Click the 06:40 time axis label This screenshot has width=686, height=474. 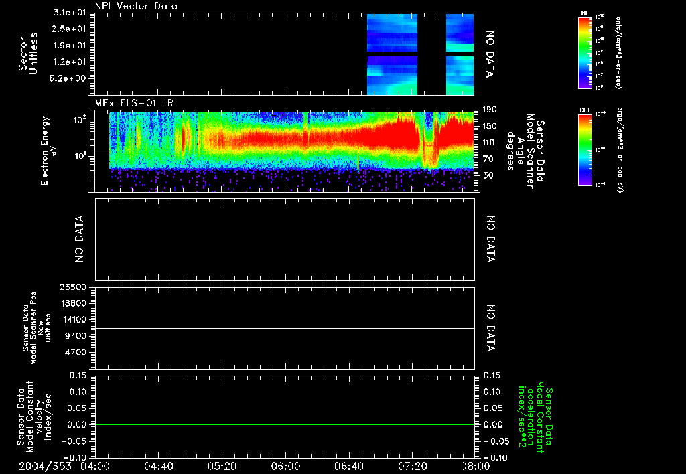(x=348, y=466)
